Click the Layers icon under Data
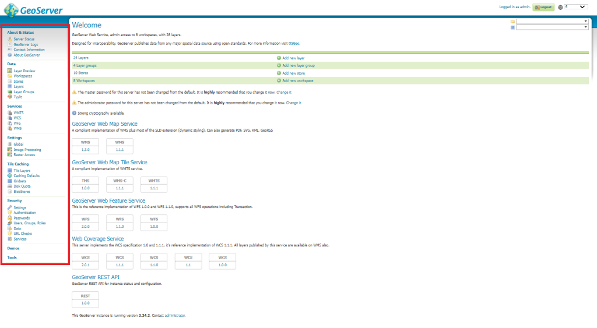This screenshot has height=328, width=597. [10, 86]
